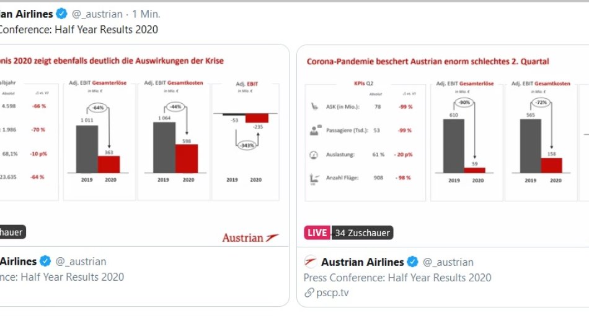Click the Austrian logo on the left slide
The height and width of the screenshot is (316, 589).
[x=250, y=237]
